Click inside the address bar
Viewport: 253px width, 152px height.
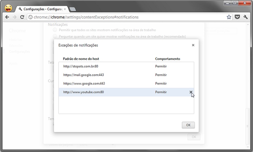[103, 17]
